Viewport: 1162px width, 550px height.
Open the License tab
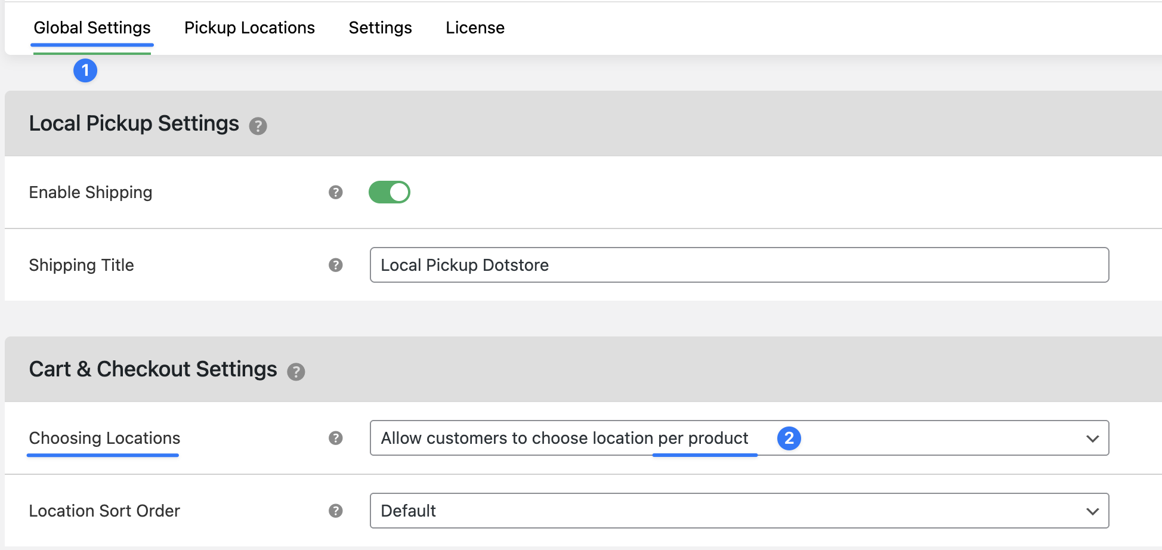(475, 28)
